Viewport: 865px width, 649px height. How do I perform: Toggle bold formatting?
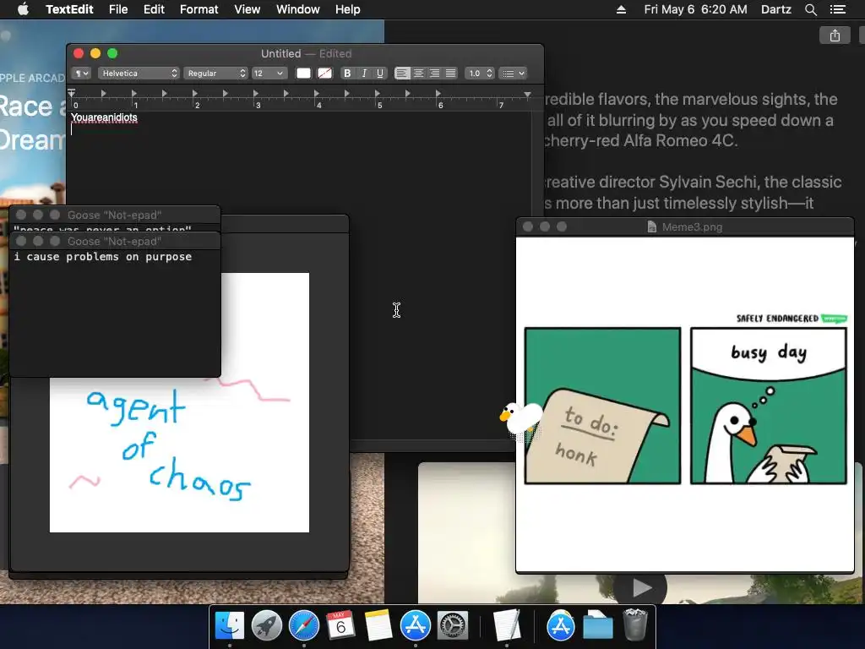[347, 74]
